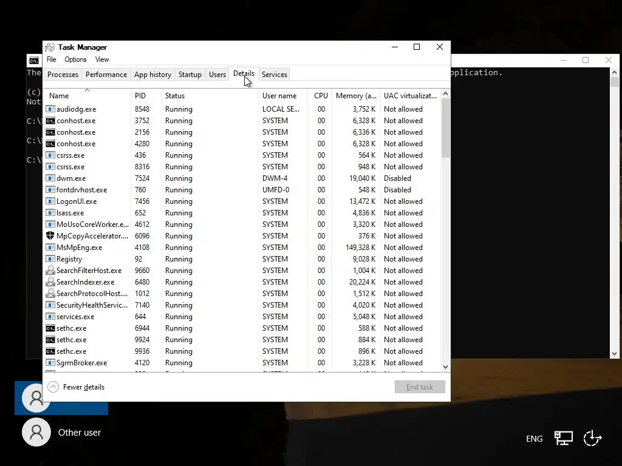Screen dimensions: 622x466
Task: Click csrss.exe icon with PID 436
Action: click(50, 155)
